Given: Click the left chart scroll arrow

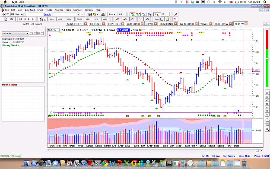Looking at the screenshot, I should (49, 151).
